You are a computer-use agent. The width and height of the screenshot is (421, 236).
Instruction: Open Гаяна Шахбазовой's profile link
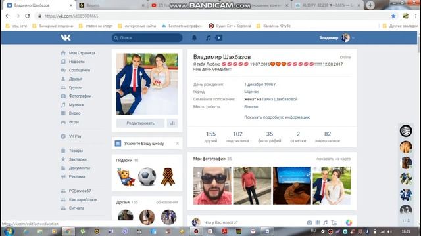click(x=280, y=99)
